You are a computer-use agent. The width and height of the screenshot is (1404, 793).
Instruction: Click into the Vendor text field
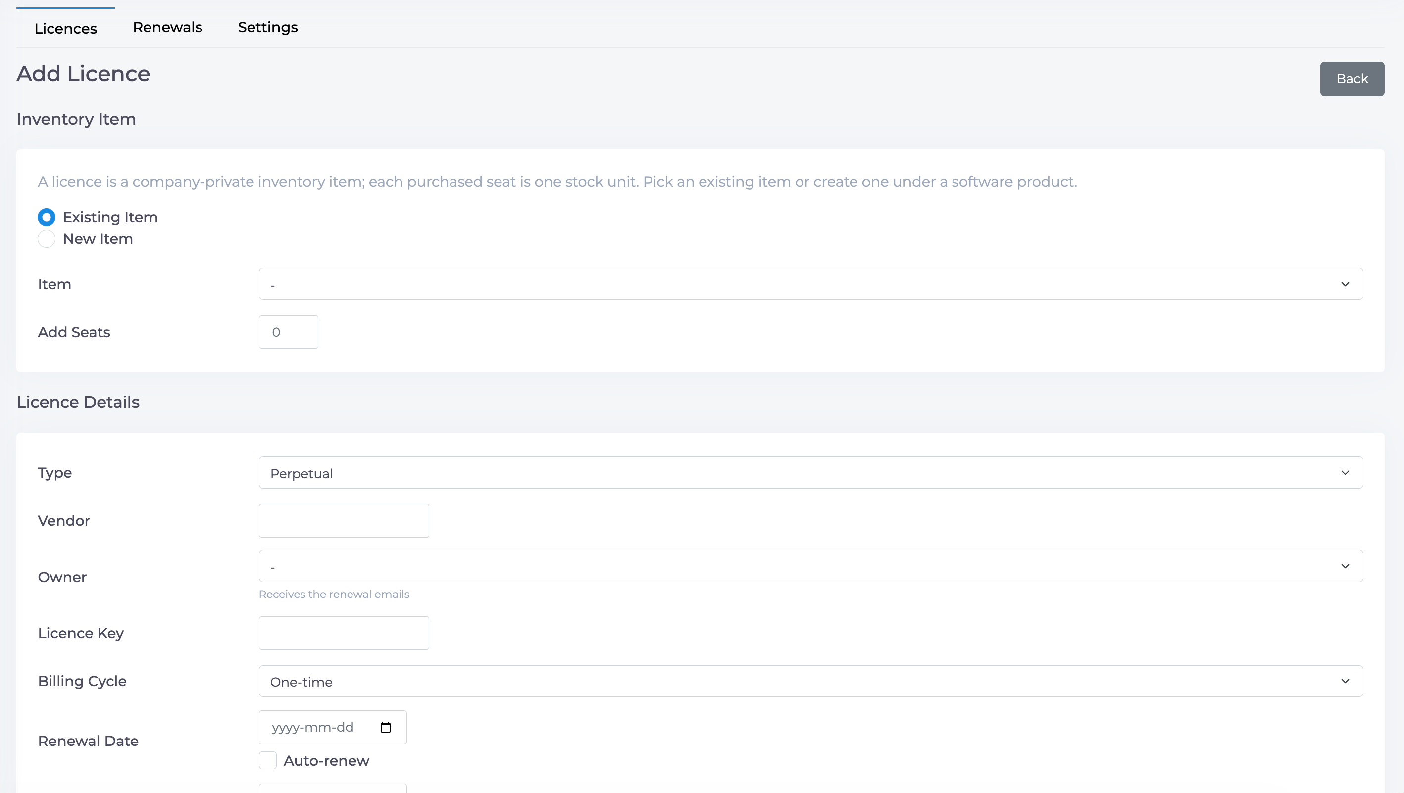(344, 520)
